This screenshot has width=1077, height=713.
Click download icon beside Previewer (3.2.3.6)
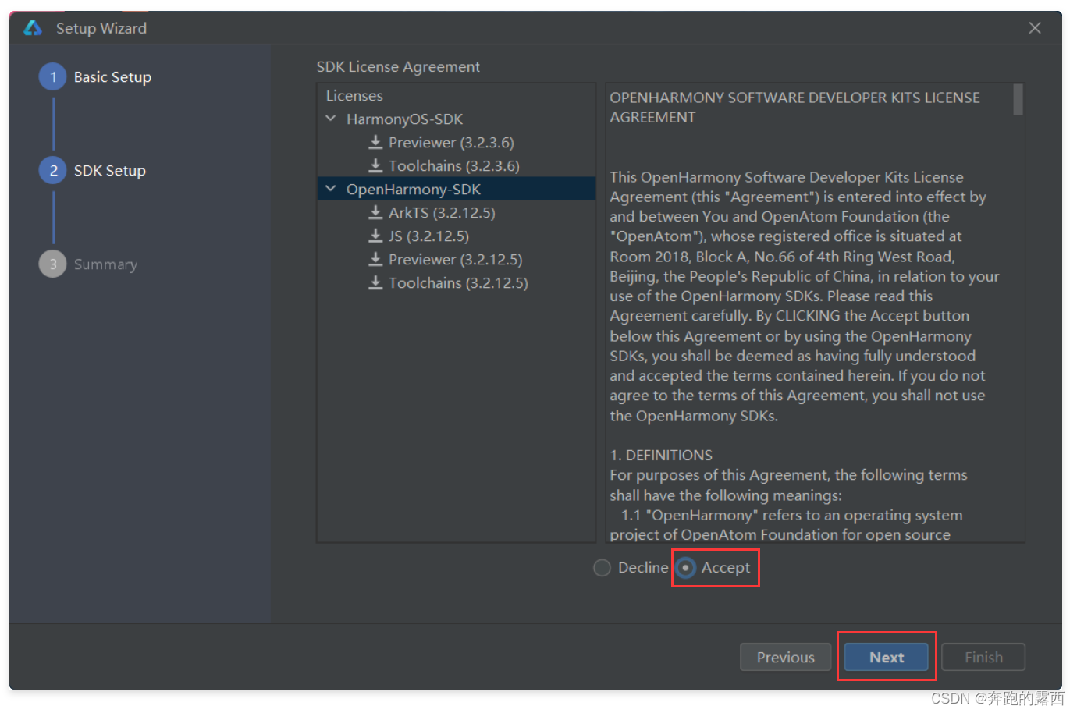[375, 142]
